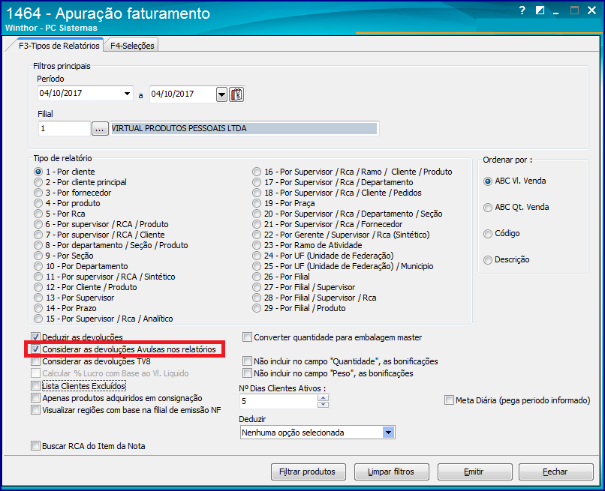
Task: Select 6 - Por supervisor / RCA / Produto
Action: click(38, 224)
